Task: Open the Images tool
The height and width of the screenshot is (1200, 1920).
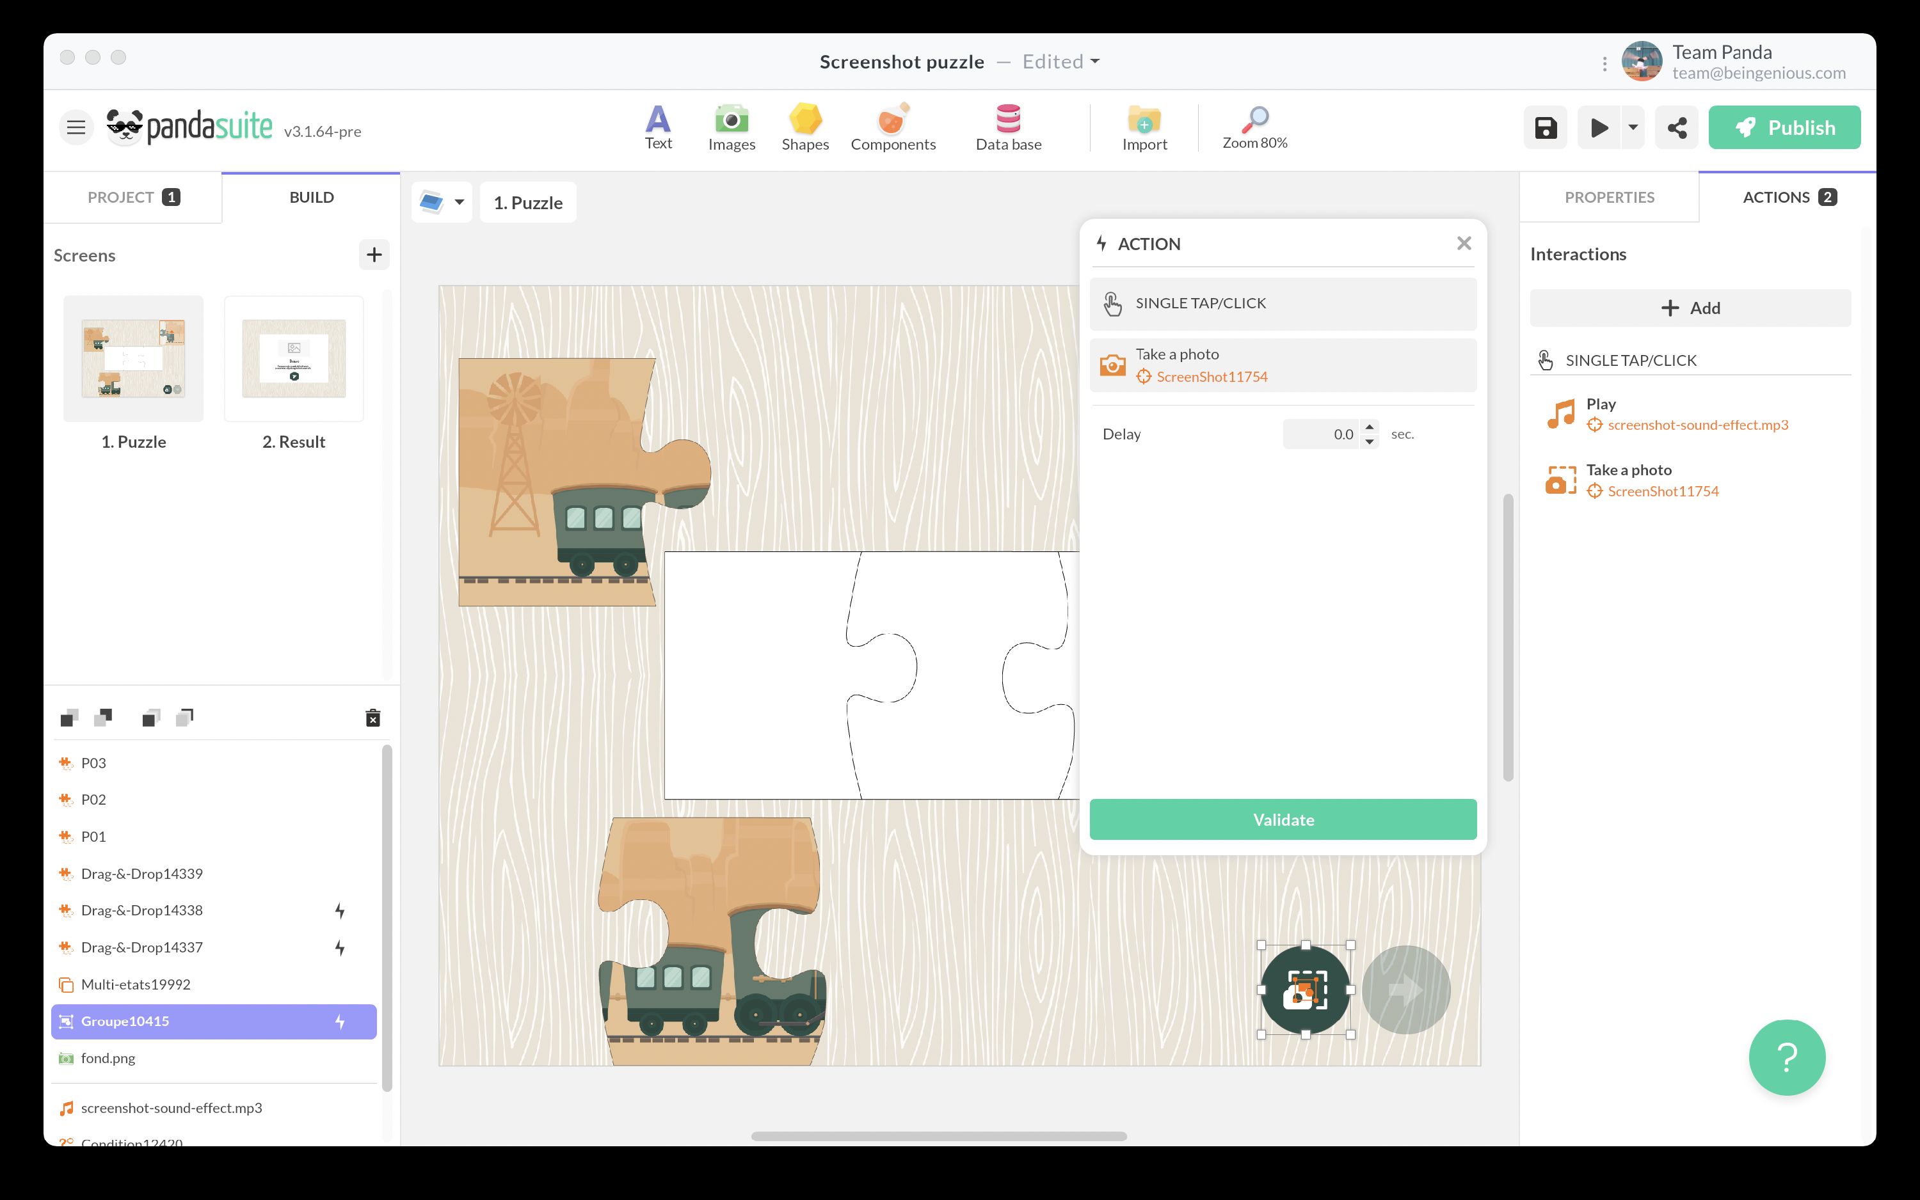Action: pos(730,127)
